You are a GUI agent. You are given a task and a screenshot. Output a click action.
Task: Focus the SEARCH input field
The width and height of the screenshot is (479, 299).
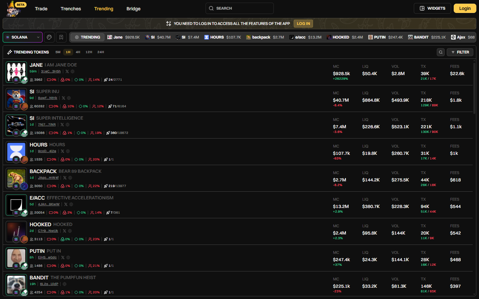click(239, 8)
